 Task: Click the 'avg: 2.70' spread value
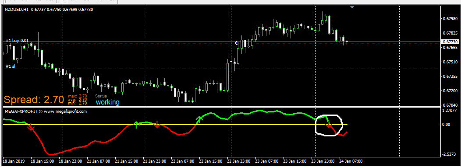click(x=78, y=100)
